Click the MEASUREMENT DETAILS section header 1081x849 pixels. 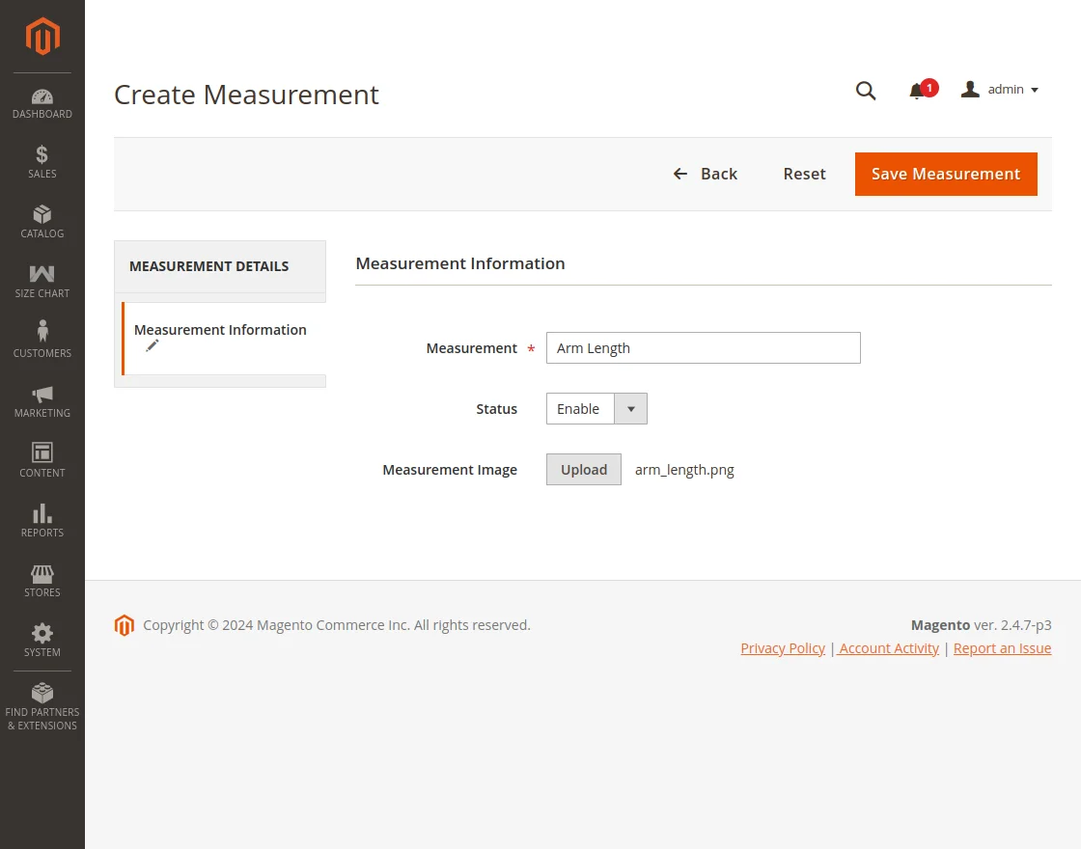coord(208,266)
